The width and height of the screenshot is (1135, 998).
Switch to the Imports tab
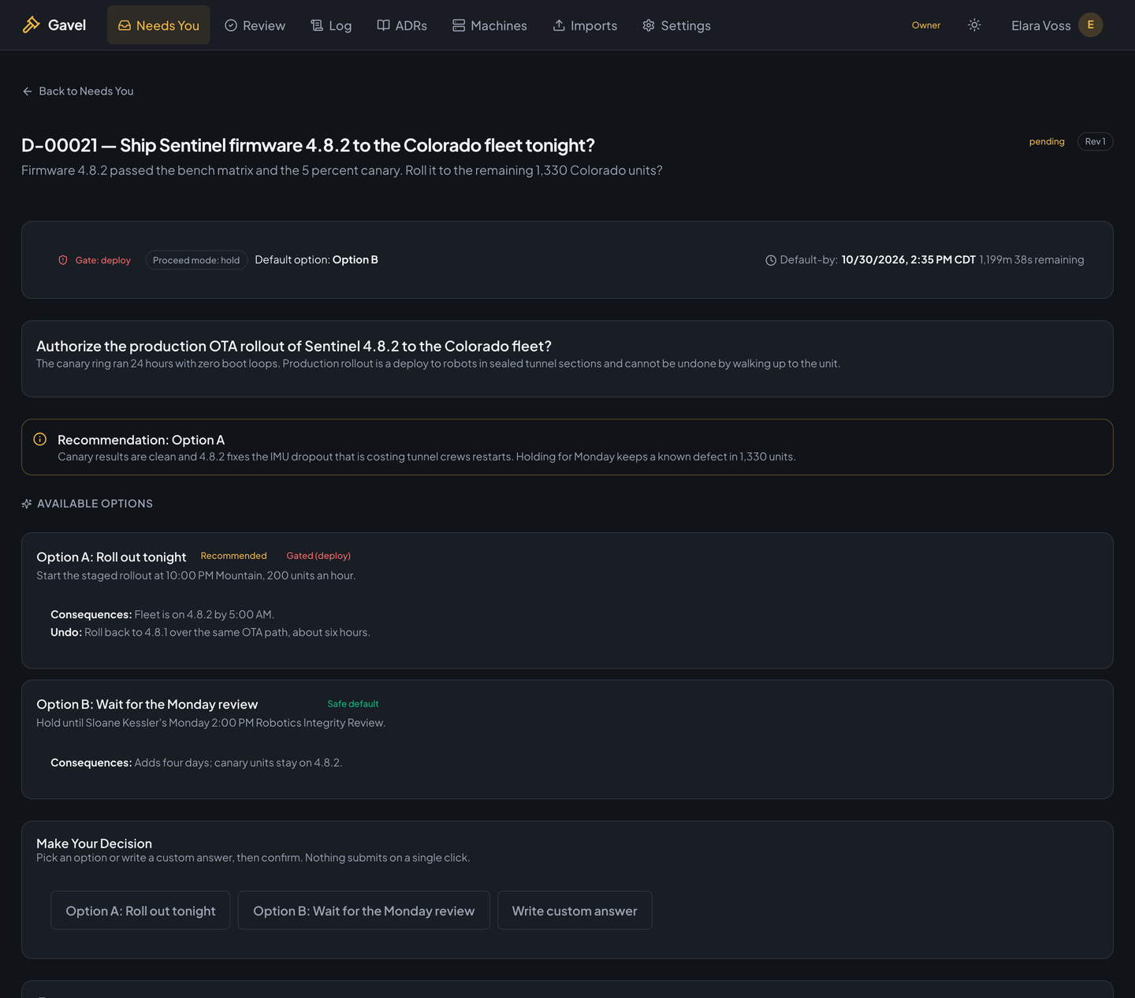(x=585, y=25)
